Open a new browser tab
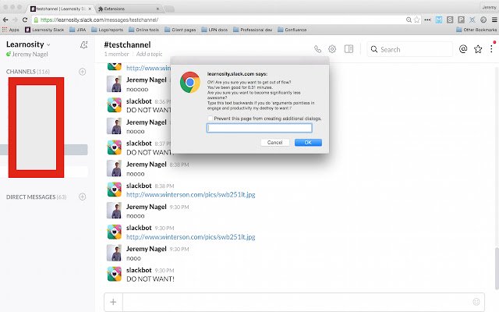Screen dimensions: 499x312 (169, 9)
